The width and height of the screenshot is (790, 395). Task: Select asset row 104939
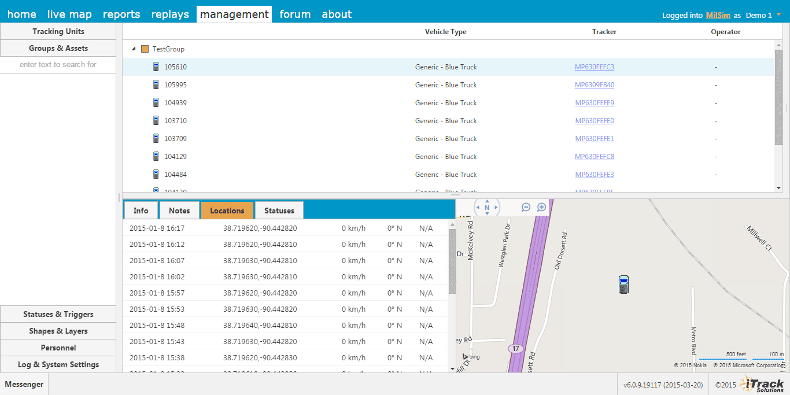tap(448, 103)
